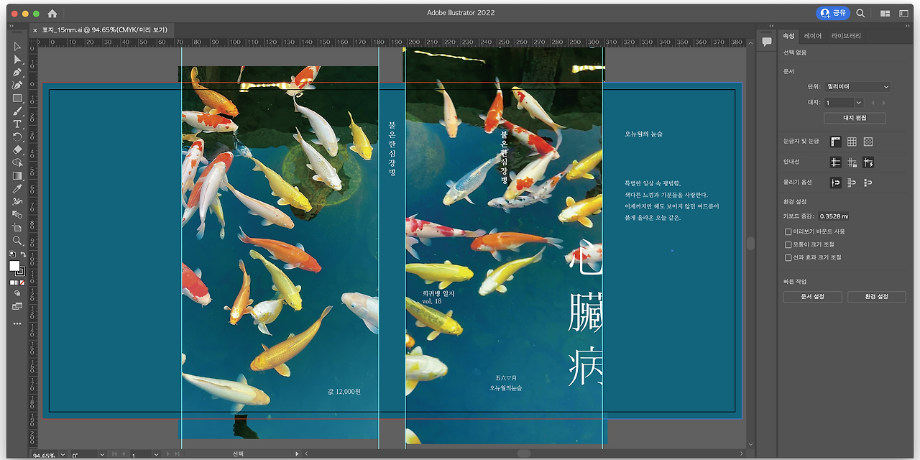Select the Shape Builder tool
920x460 pixels.
[x=17, y=163]
